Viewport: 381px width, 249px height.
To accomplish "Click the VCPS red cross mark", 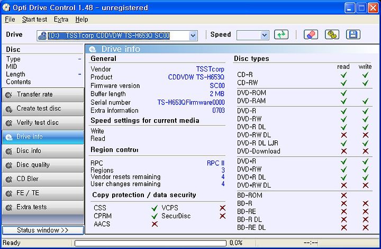I will (x=223, y=208).
